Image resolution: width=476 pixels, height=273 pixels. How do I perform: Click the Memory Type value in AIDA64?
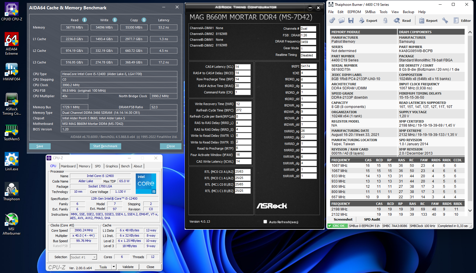(x=119, y=113)
